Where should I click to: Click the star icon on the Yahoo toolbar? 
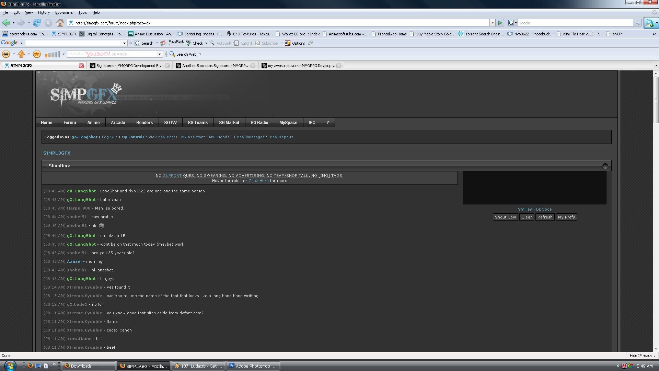tap(37, 54)
